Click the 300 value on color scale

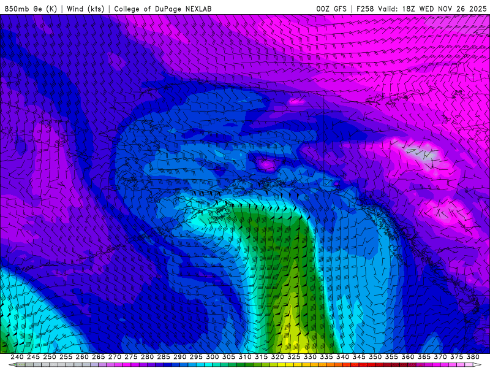pyautogui.click(x=212, y=357)
